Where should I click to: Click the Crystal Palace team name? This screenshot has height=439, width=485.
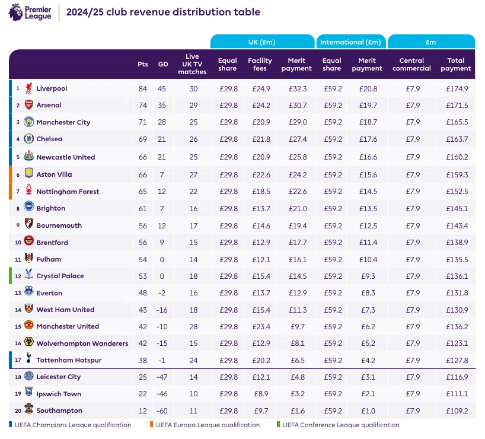pos(60,276)
